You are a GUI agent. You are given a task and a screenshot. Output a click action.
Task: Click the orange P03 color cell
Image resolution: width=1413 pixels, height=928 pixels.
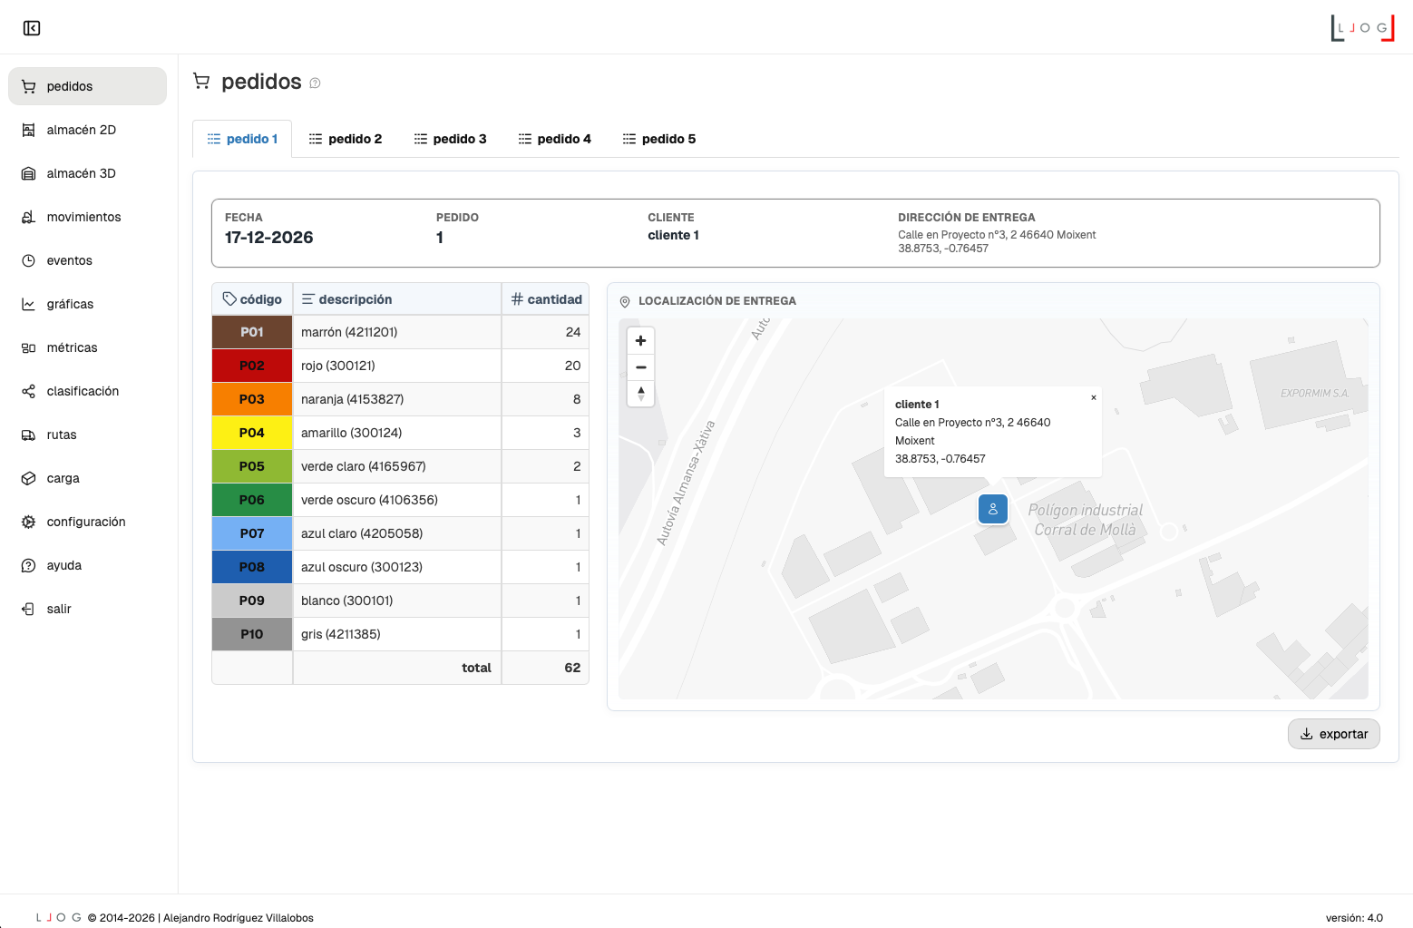pos(252,399)
